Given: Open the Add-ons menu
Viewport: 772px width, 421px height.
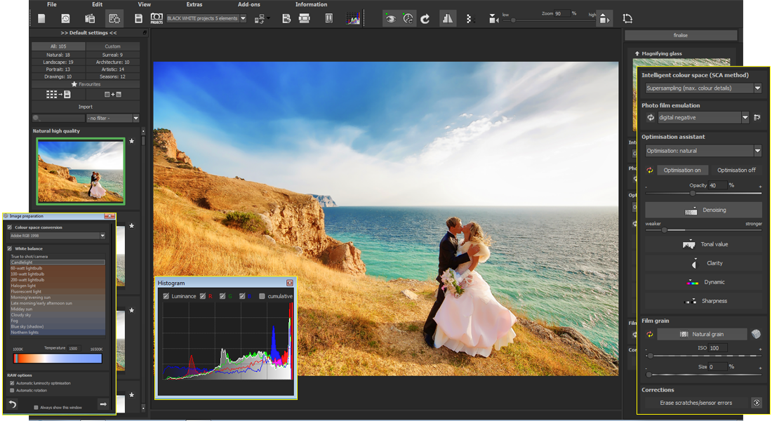Looking at the screenshot, I should [248, 4].
